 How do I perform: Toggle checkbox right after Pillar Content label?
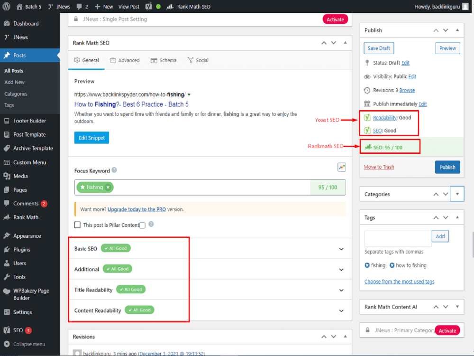pyautogui.click(x=142, y=225)
